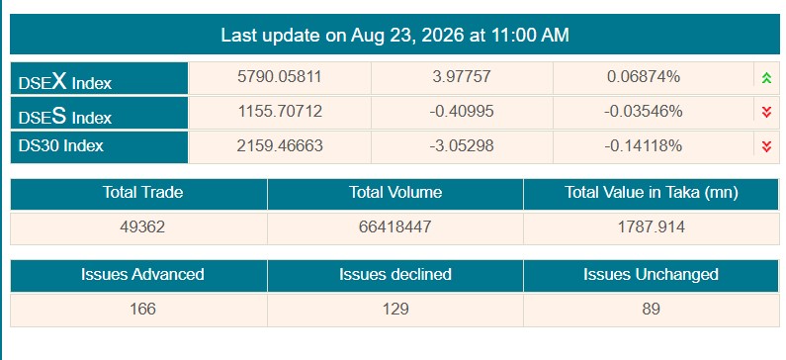This screenshot has width=786, height=360.
Task: Click the Last update header banner
Action: [394, 34]
